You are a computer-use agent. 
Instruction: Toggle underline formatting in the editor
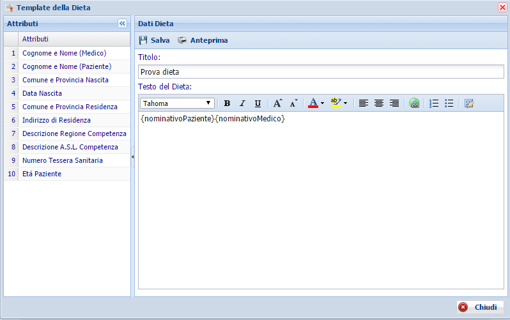tap(258, 103)
